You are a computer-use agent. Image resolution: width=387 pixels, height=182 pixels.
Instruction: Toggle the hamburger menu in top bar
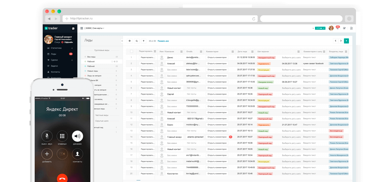point(82,28)
